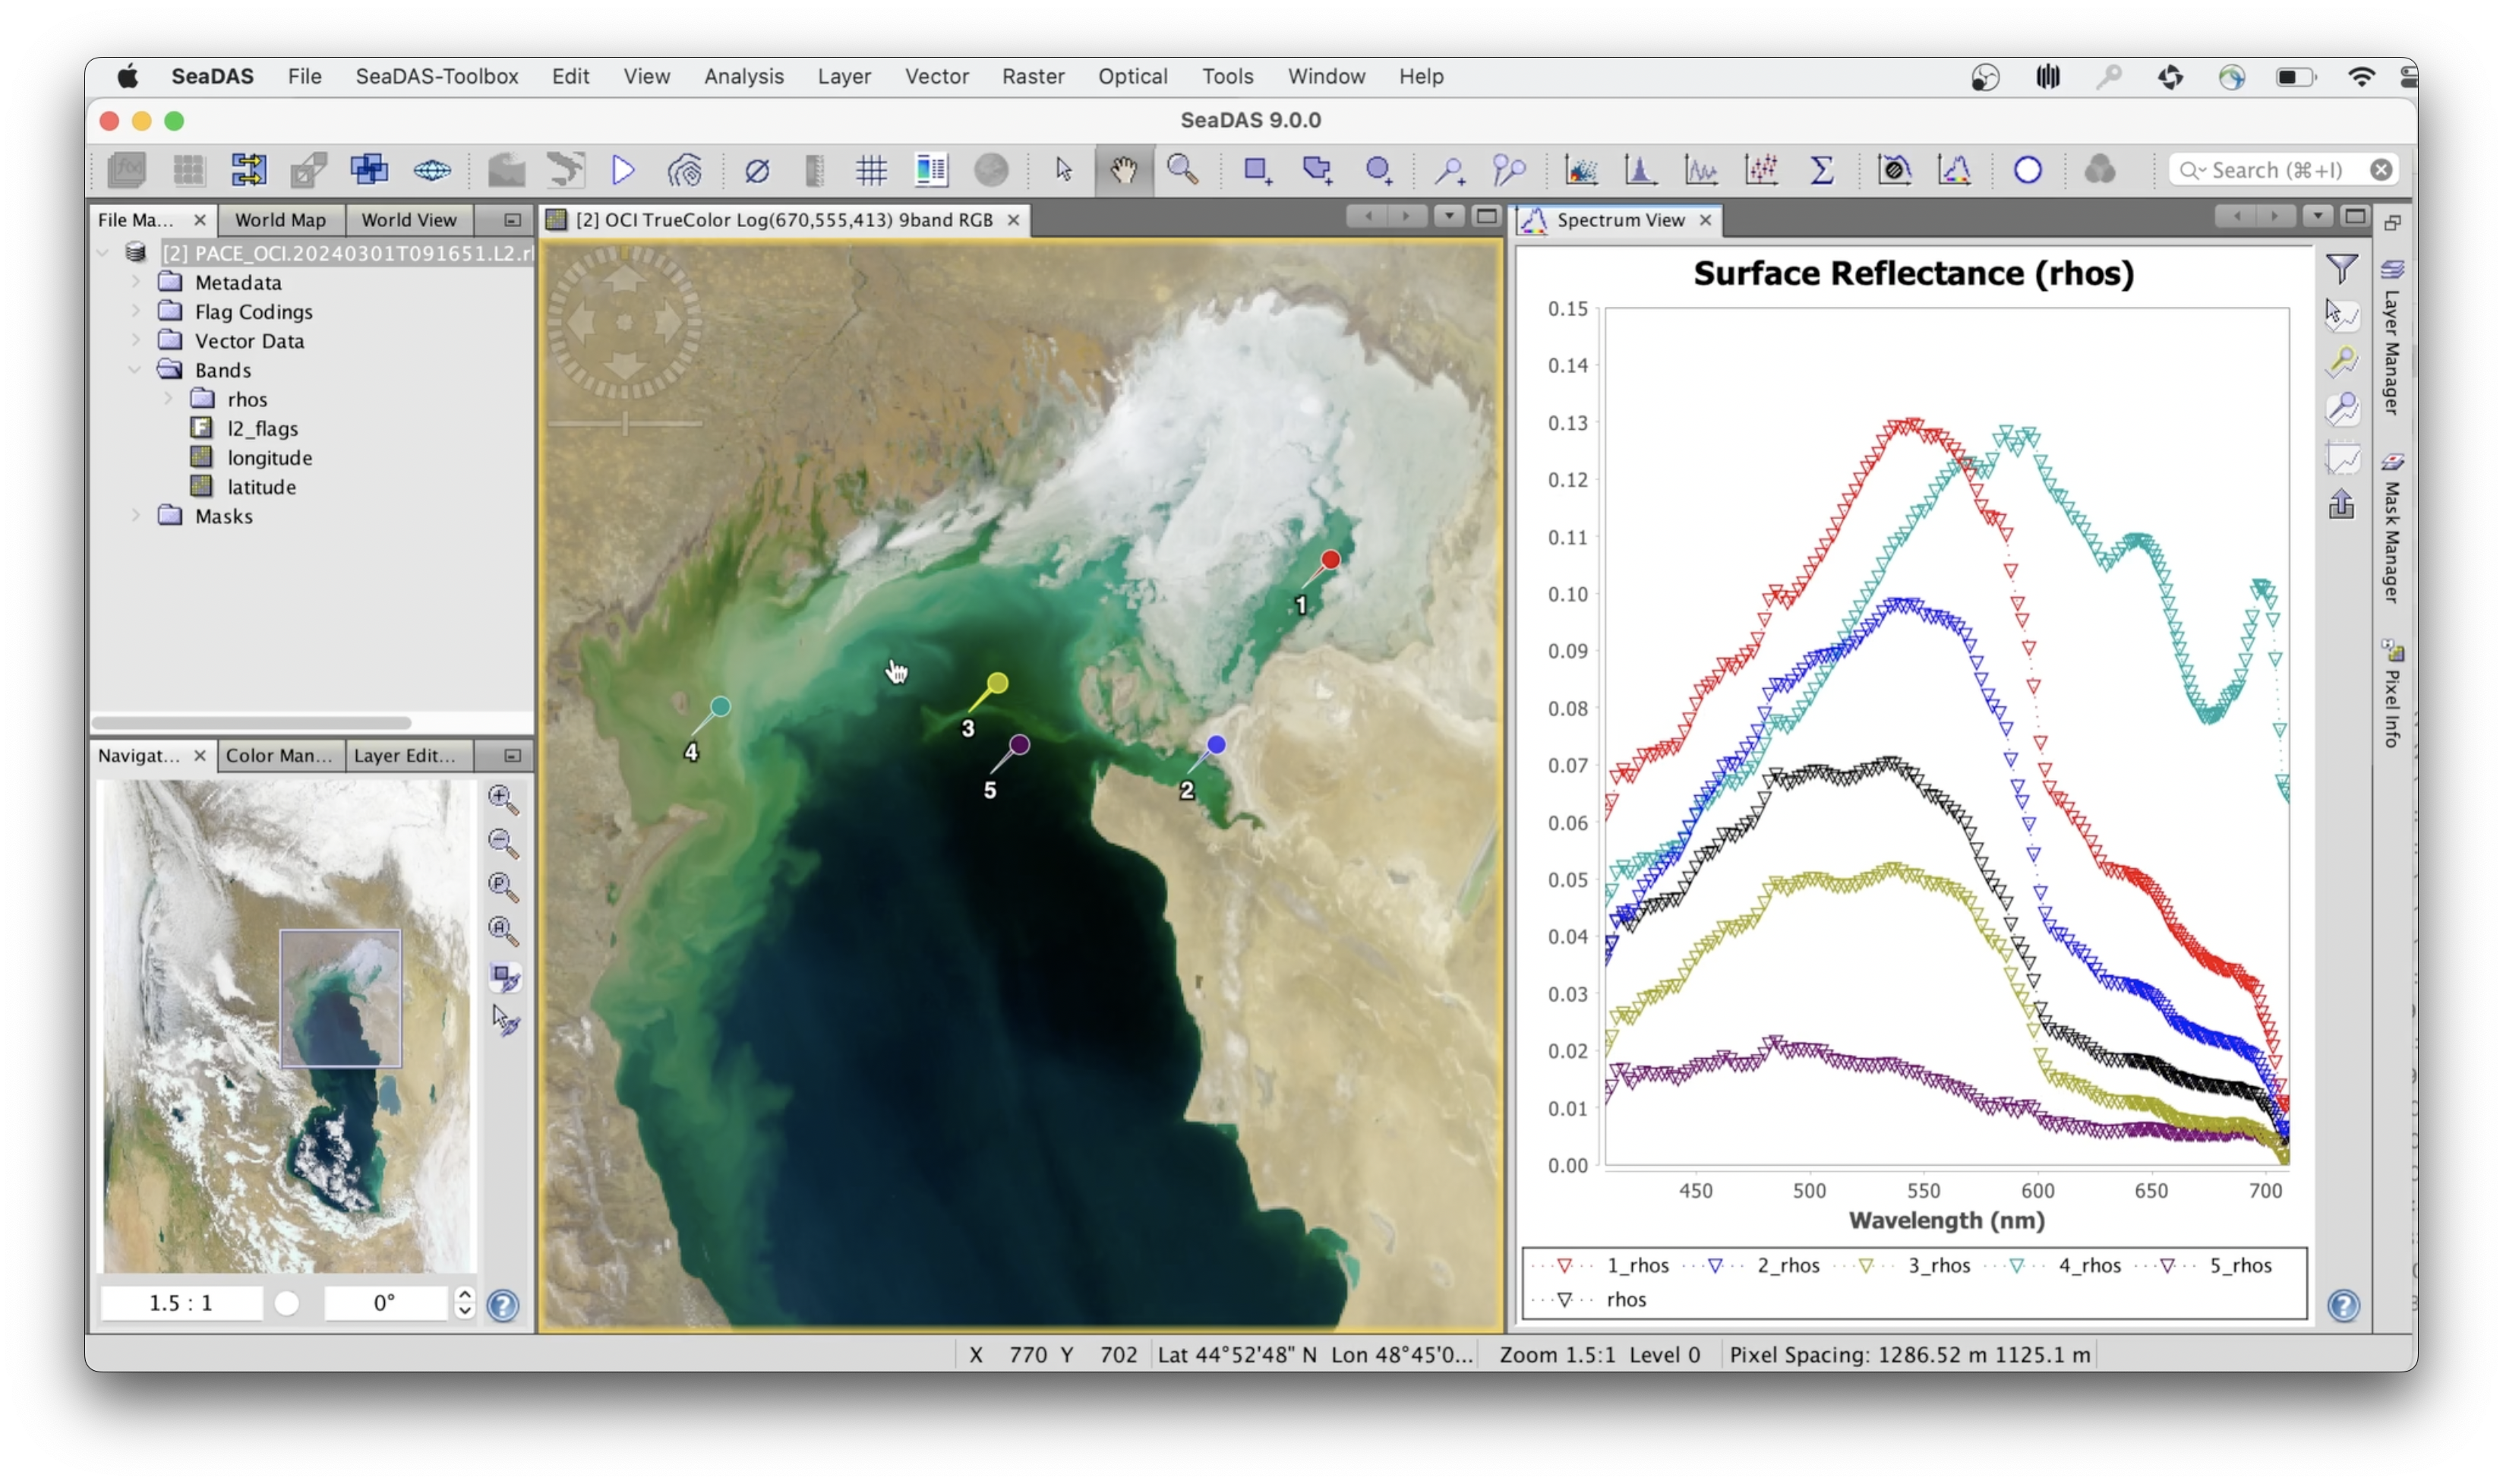Image resolution: width=2503 pixels, height=1484 pixels.
Task: Open the profile plot tool
Action: click(1700, 170)
